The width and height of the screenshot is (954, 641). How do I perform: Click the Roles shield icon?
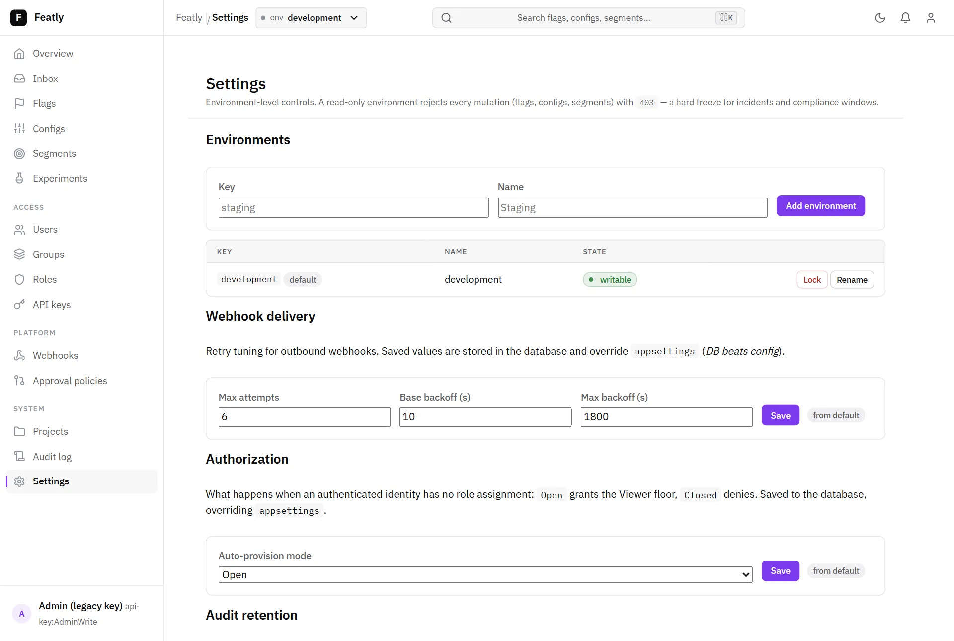point(19,279)
